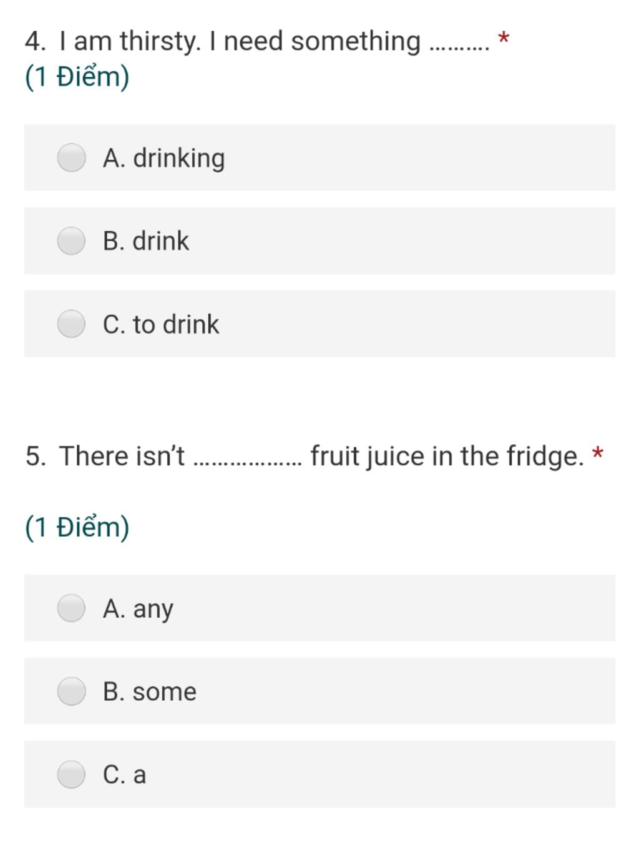639x857 pixels.
Task: Click the 'A. any' answer label
Action: tap(138, 609)
